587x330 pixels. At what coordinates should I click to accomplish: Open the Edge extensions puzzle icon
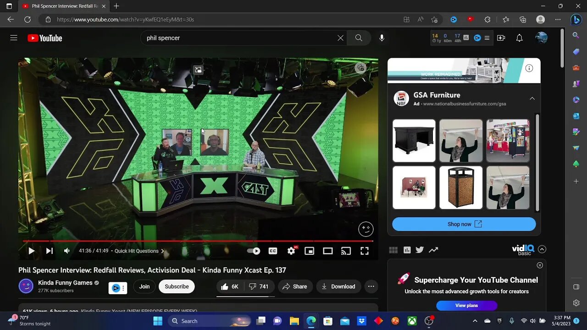pos(487,19)
